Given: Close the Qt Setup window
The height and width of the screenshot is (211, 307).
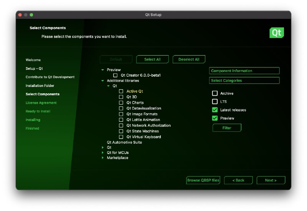Looking at the screenshot, I should tap(20, 15).
